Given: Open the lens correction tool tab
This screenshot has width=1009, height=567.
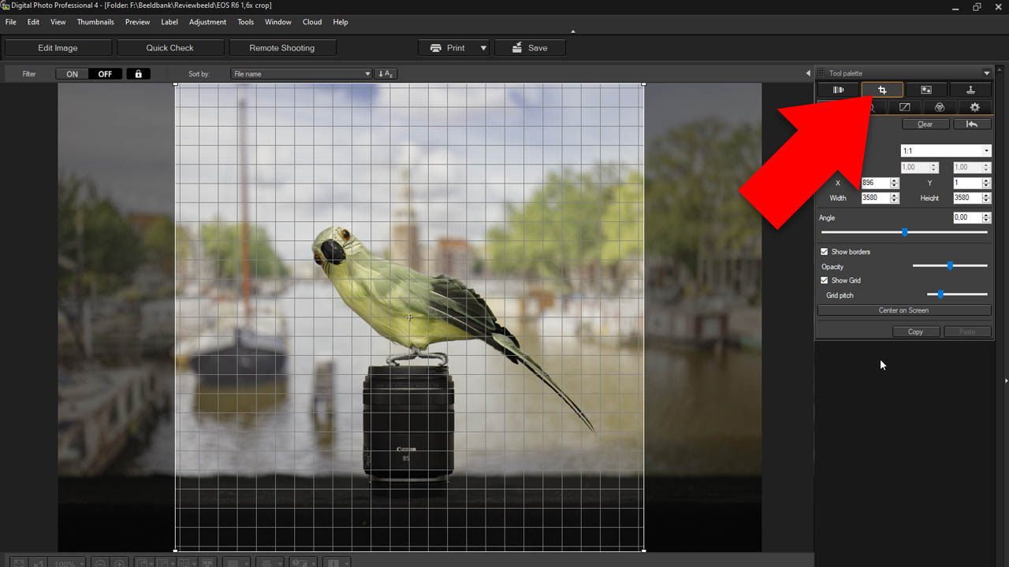Looking at the screenshot, I should (838, 90).
